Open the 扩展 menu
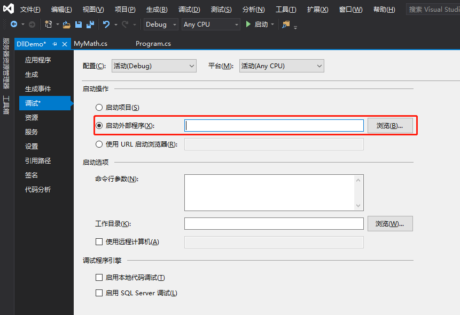This screenshot has height=315, width=460. pos(318,10)
